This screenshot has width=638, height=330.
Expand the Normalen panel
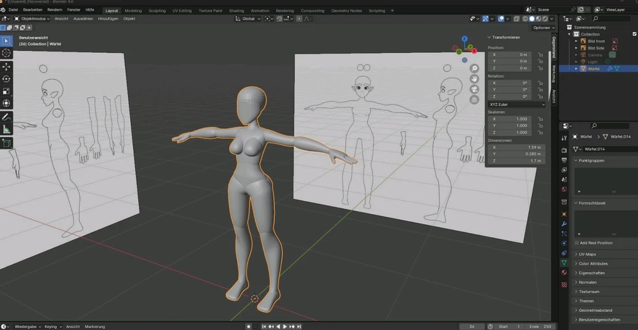587,282
